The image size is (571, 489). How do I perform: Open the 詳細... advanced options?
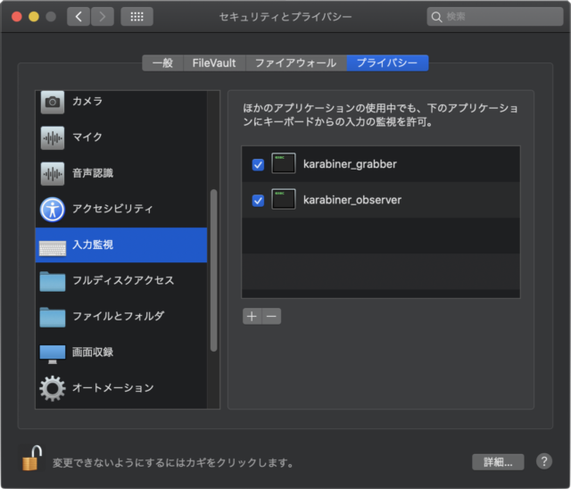pyautogui.click(x=498, y=462)
